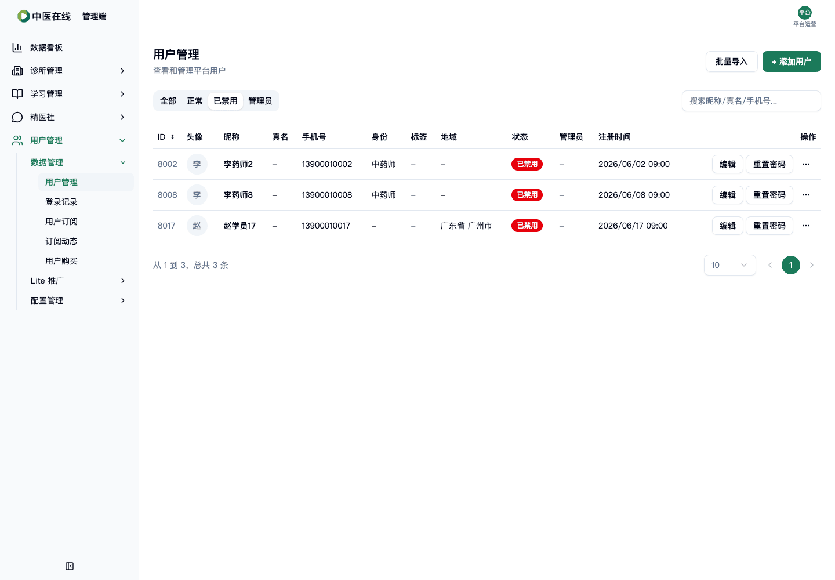835x580 pixels.
Task: Go to previous page arrow
Action: (x=770, y=265)
